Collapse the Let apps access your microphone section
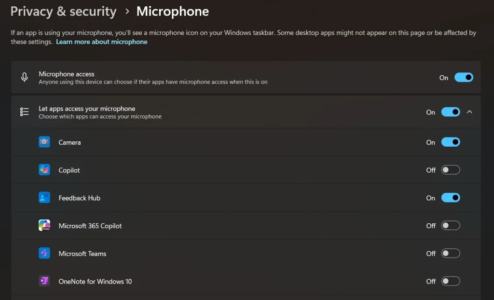This screenshot has width=494, height=300. pos(469,112)
